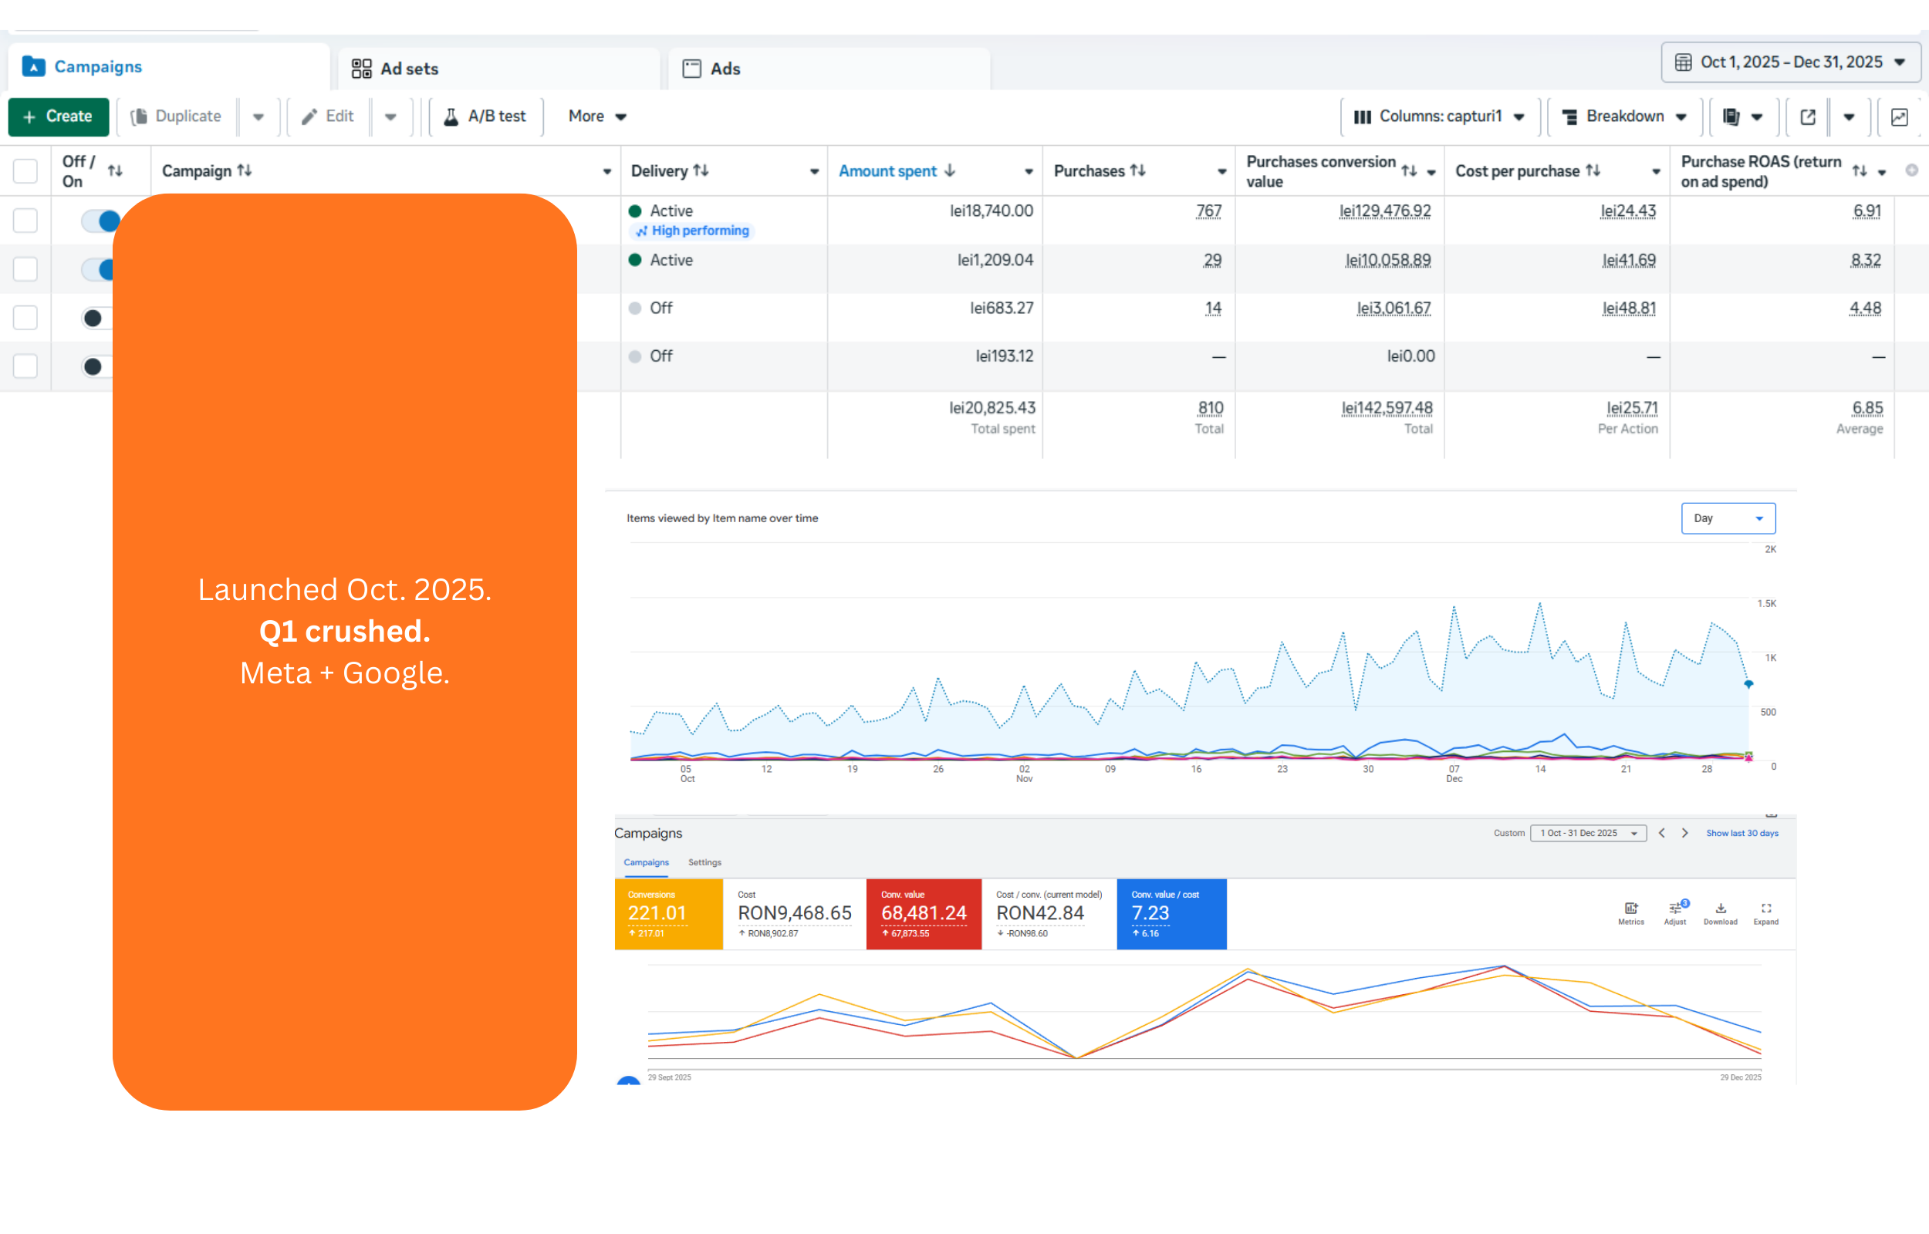Viewport: 1929px width, 1234px height.
Task: Turn on the third campaign's Off toggle
Action: pos(95,318)
